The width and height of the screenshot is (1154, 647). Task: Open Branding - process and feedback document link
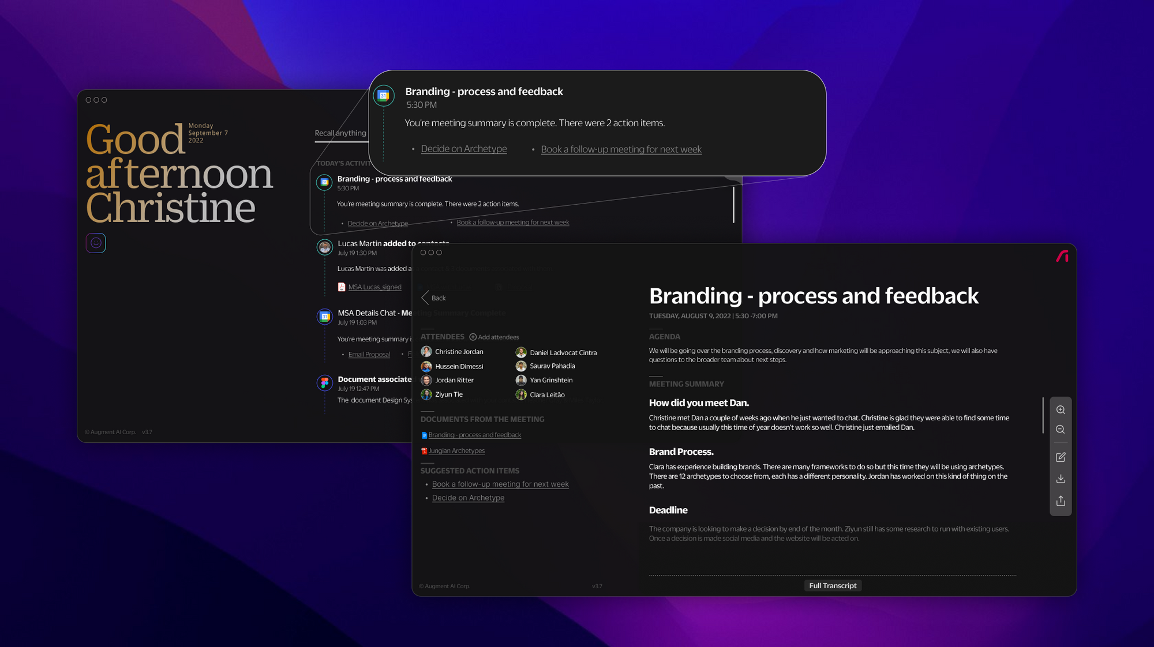click(x=474, y=435)
